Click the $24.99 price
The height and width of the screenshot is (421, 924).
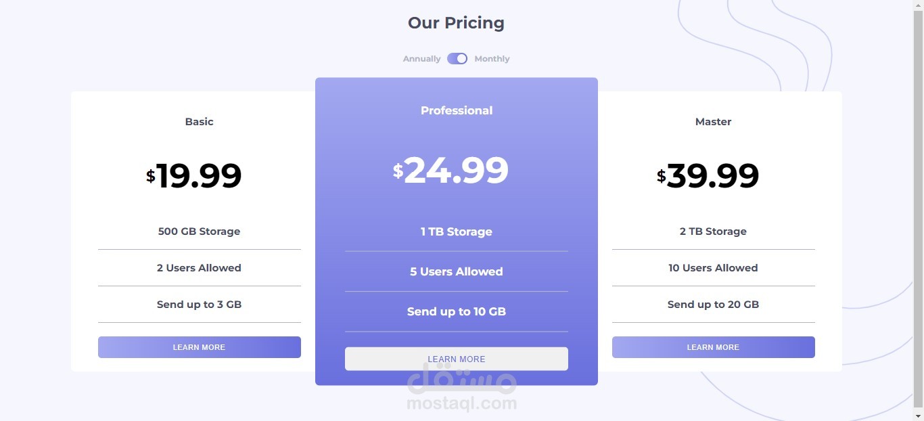(451, 170)
